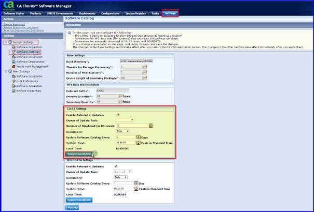Toggle CA RS Enable Automatic Updates checkbox
Viewport: 314px width, 212px height.
pos(118,115)
